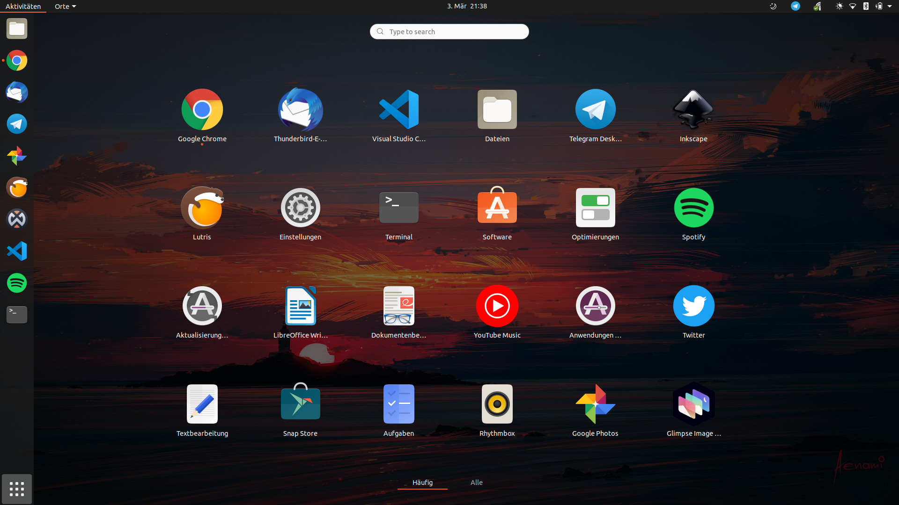The height and width of the screenshot is (505, 899).
Task: Open Terminal from the app grid
Action: 399,208
